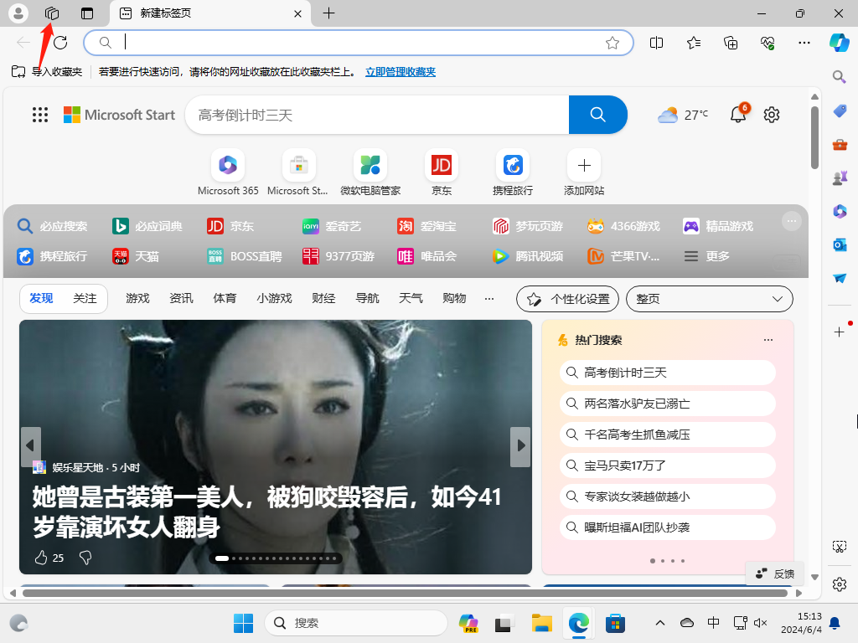
Task: Open the Settings and more menu
Action: pos(804,43)
